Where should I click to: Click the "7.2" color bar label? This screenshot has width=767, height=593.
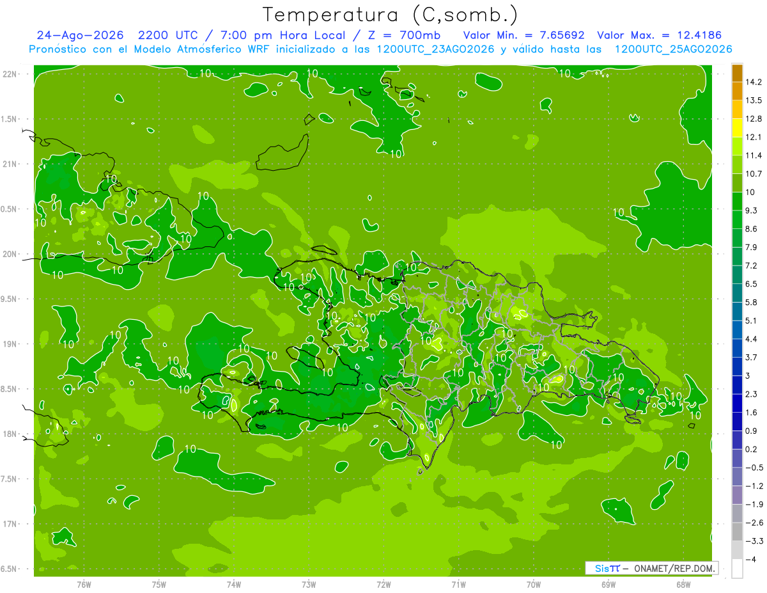(752, 265)
